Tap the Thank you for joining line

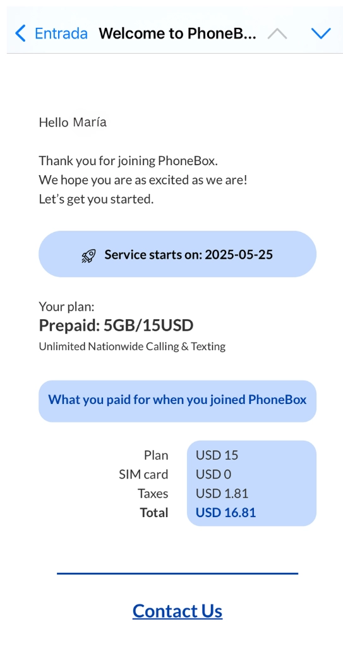[128, 161]
